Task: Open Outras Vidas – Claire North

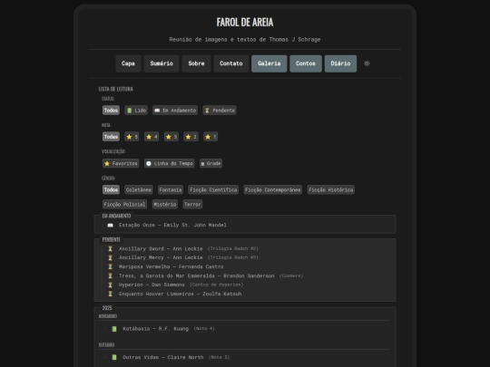Action: coord(162,358)
